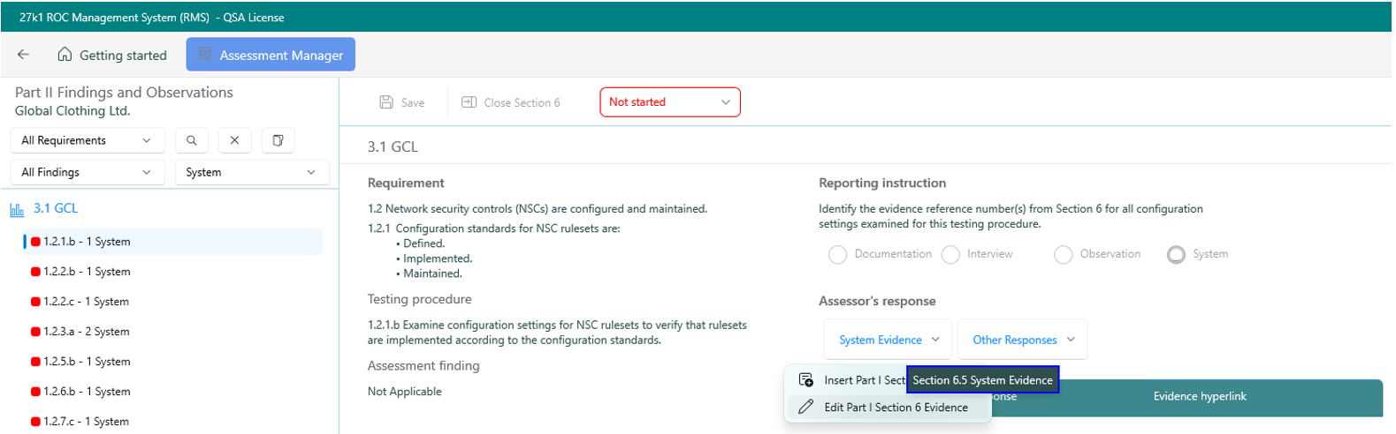Select the System radio button
The height and width of the screenshot is (434, 1396).
coord(1176,255)
